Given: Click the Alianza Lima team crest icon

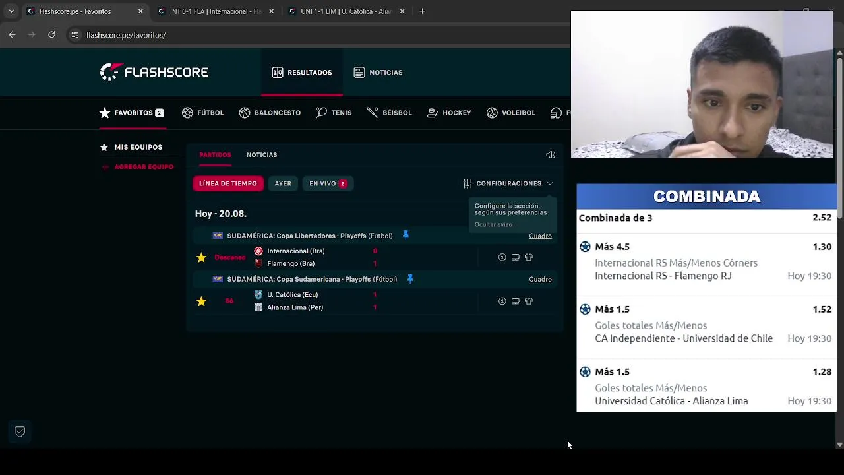Looking at the screenshot, I should click(x=258, y=307).
